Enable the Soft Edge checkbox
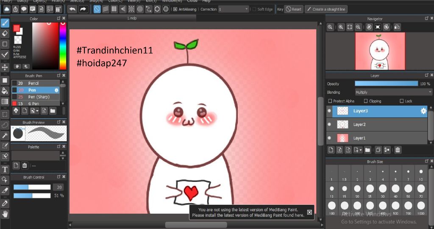The image size is (434, 229). [x=254, y=9]
